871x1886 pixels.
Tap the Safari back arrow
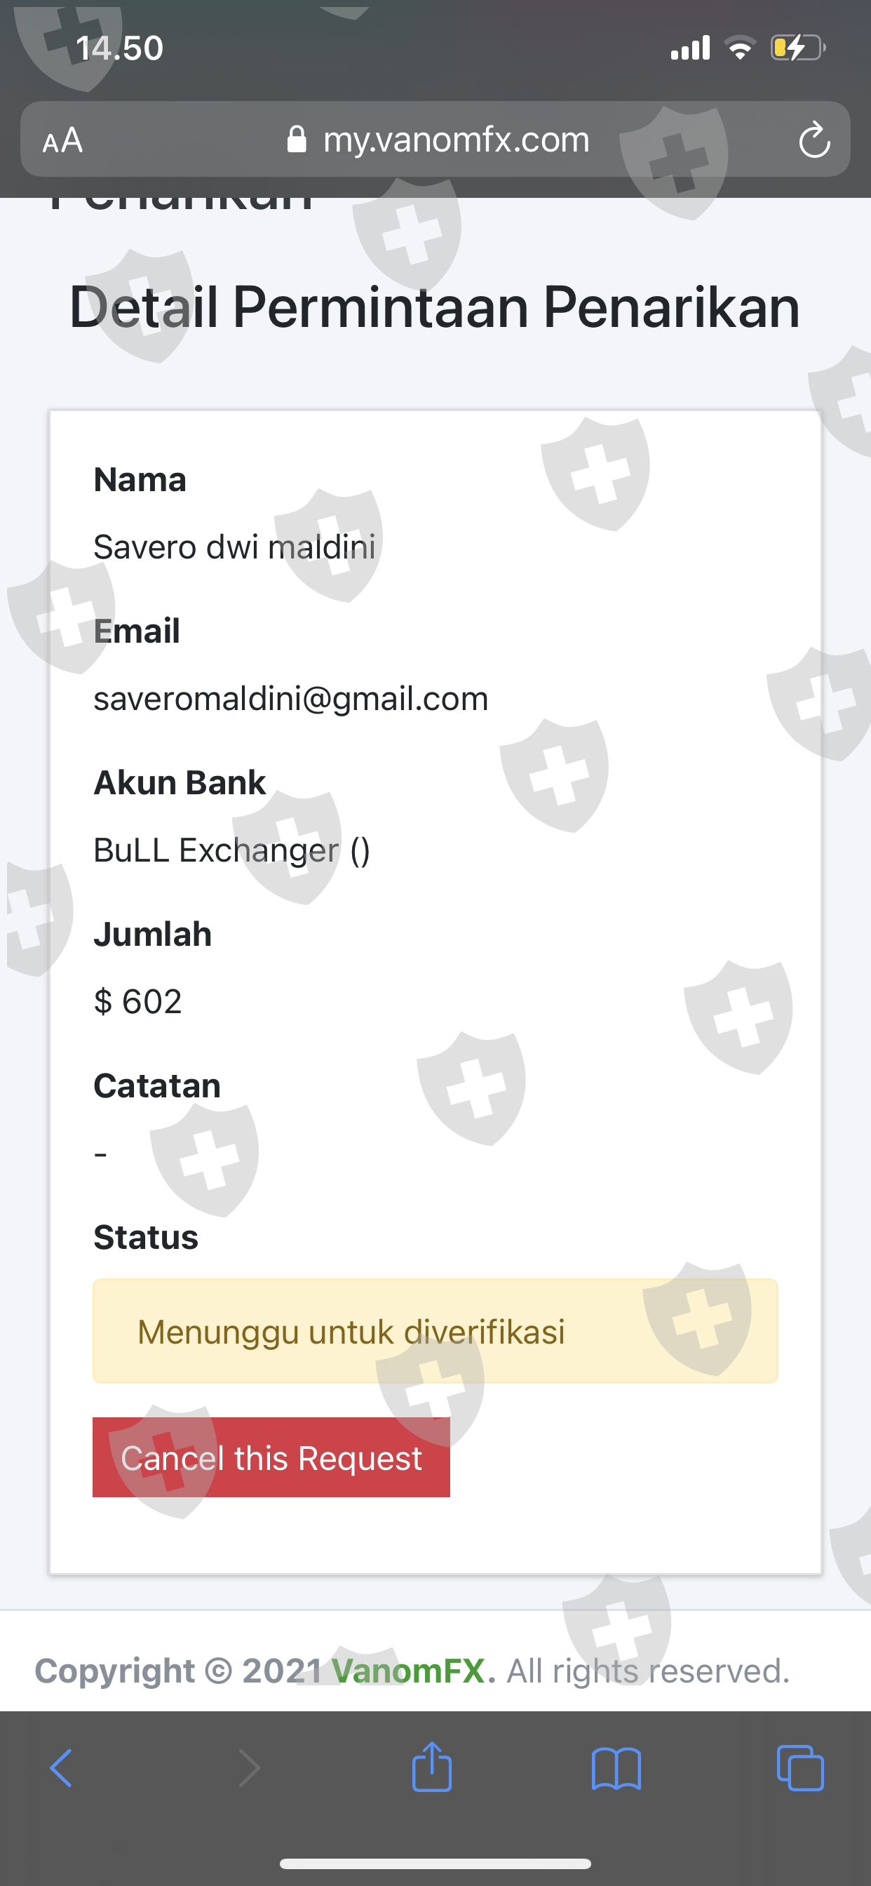pos(62,1768)
